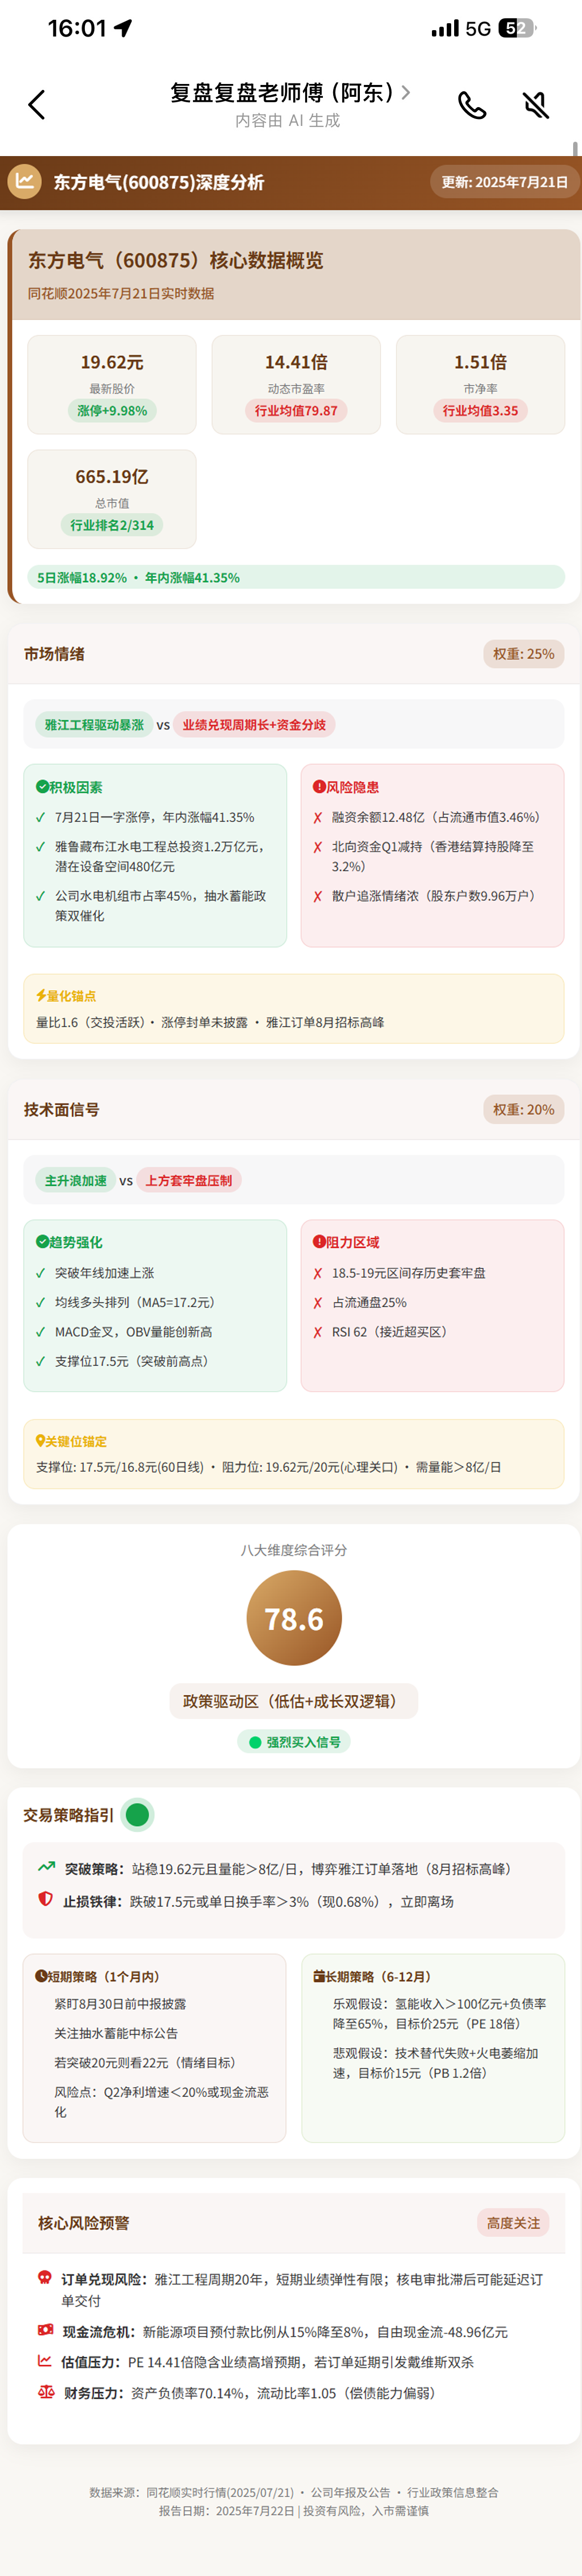This screenshot has width=582, height=2576.
Task: Select the 19.62元 latest price card
Action: 112,385
